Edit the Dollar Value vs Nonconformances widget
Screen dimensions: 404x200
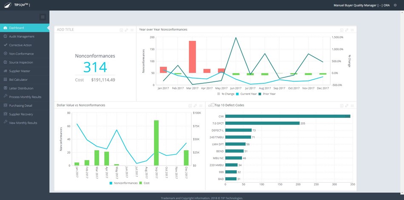[x=195, y=105]
